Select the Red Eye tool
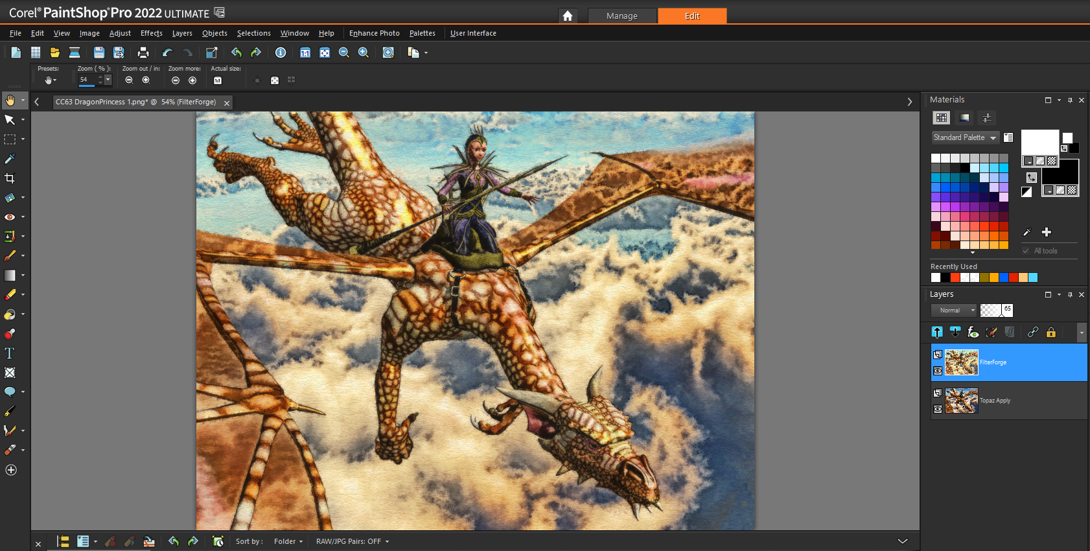Screen dimensions: 1090x551 (10, 217)
